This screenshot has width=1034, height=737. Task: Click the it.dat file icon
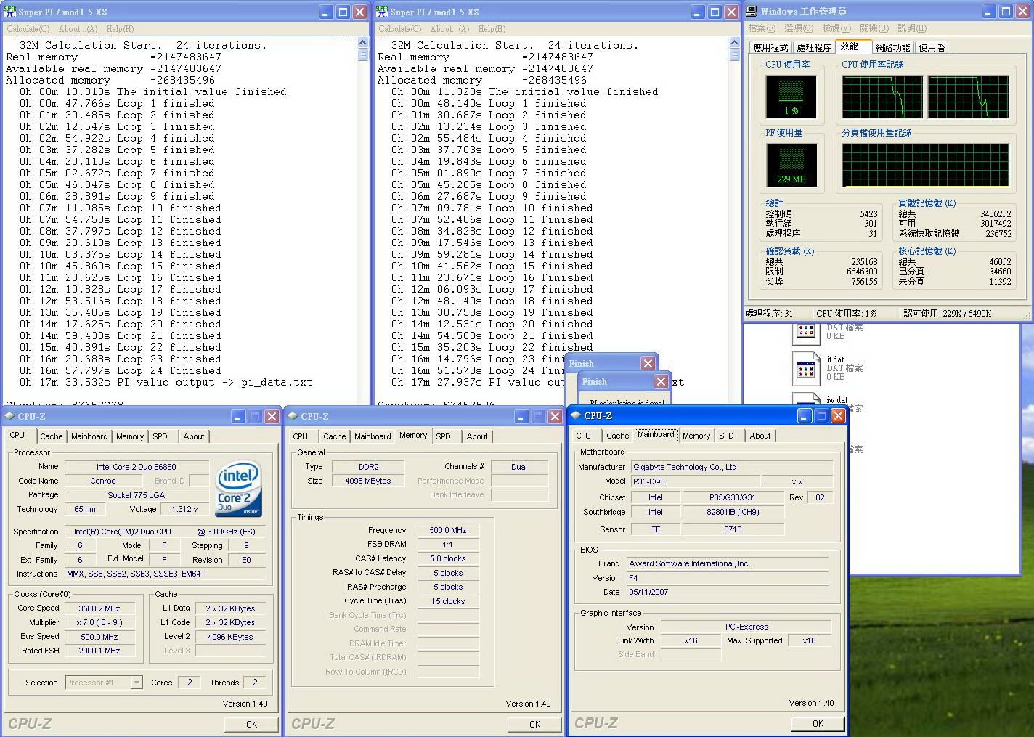[x=805, y=370]
